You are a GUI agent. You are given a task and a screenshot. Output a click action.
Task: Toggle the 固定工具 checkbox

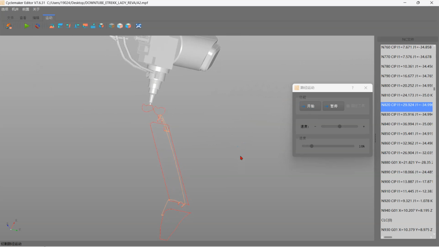pos(348,106)
